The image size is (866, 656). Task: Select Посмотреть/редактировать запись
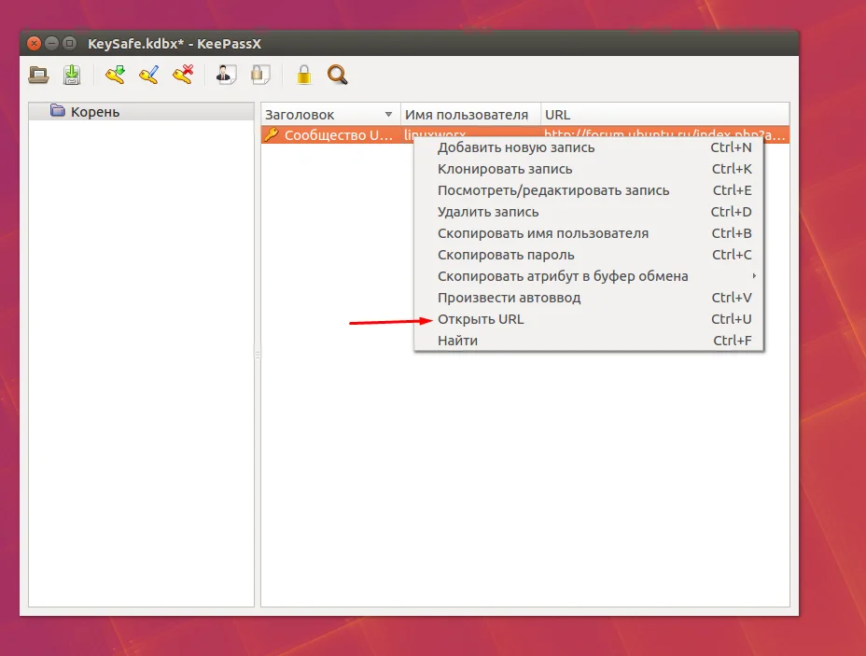tap(589, 190)
